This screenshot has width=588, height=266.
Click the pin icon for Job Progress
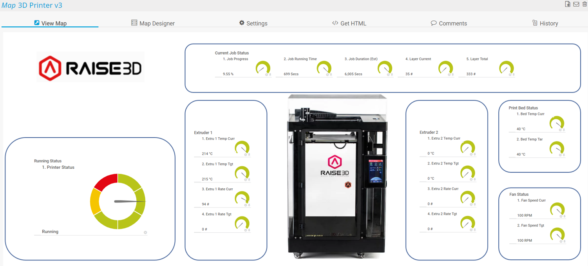270,75
